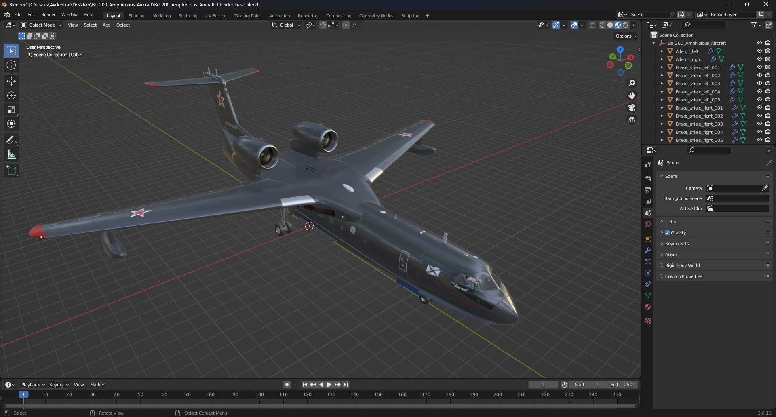
Task: Open the Render properties tab
Action: pyautogui.click(x=648, y=179)
